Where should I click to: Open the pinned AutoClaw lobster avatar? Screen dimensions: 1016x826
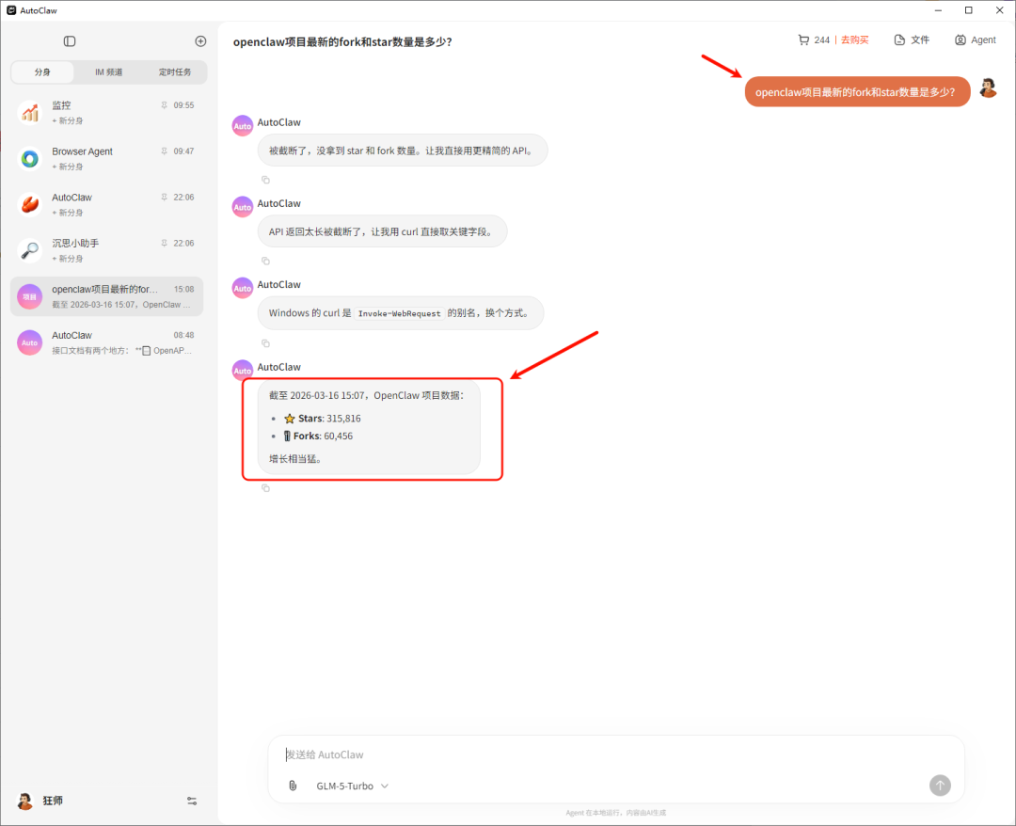[30, 205]
